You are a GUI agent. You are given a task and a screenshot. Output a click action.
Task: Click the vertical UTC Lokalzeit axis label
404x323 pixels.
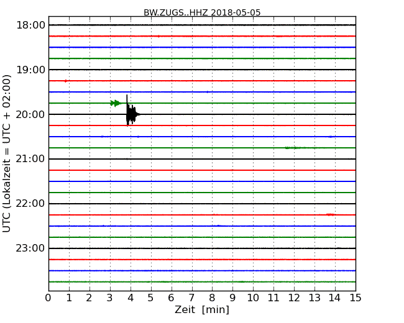click(x=6, y=153)
